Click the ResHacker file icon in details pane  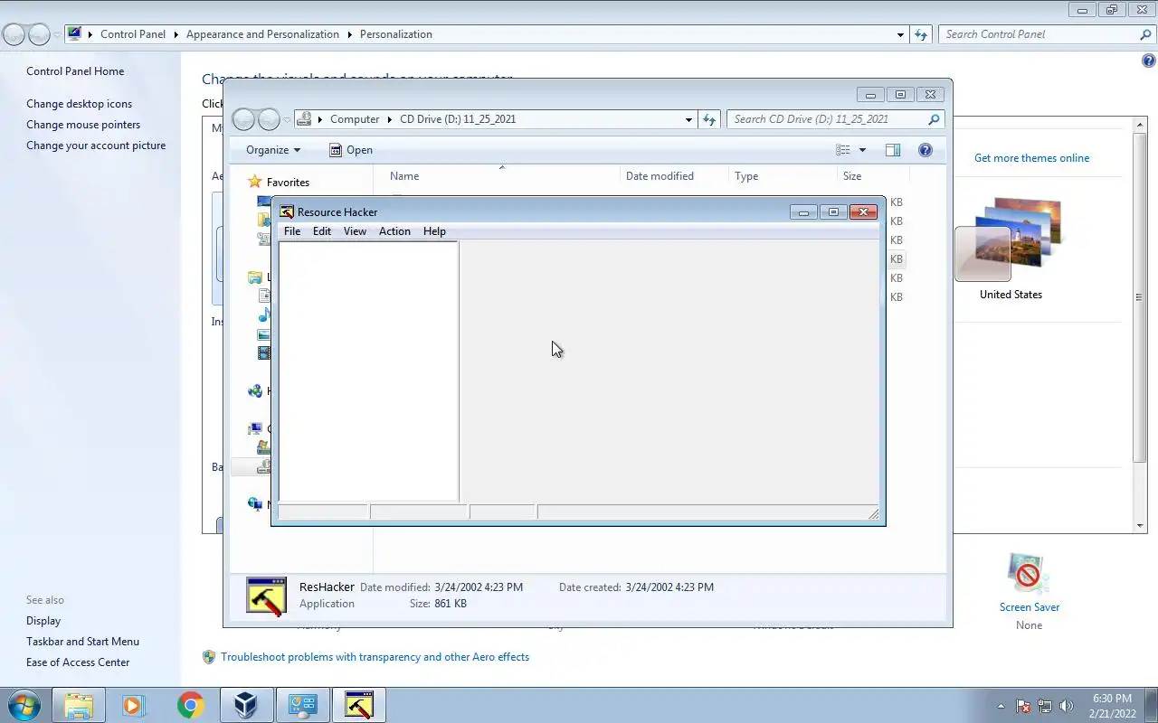266,596
